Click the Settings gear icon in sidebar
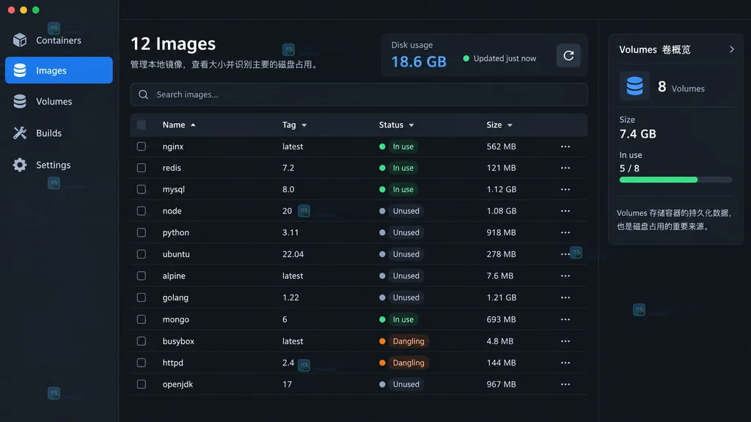Screen dimensions: 751x422 20,165
